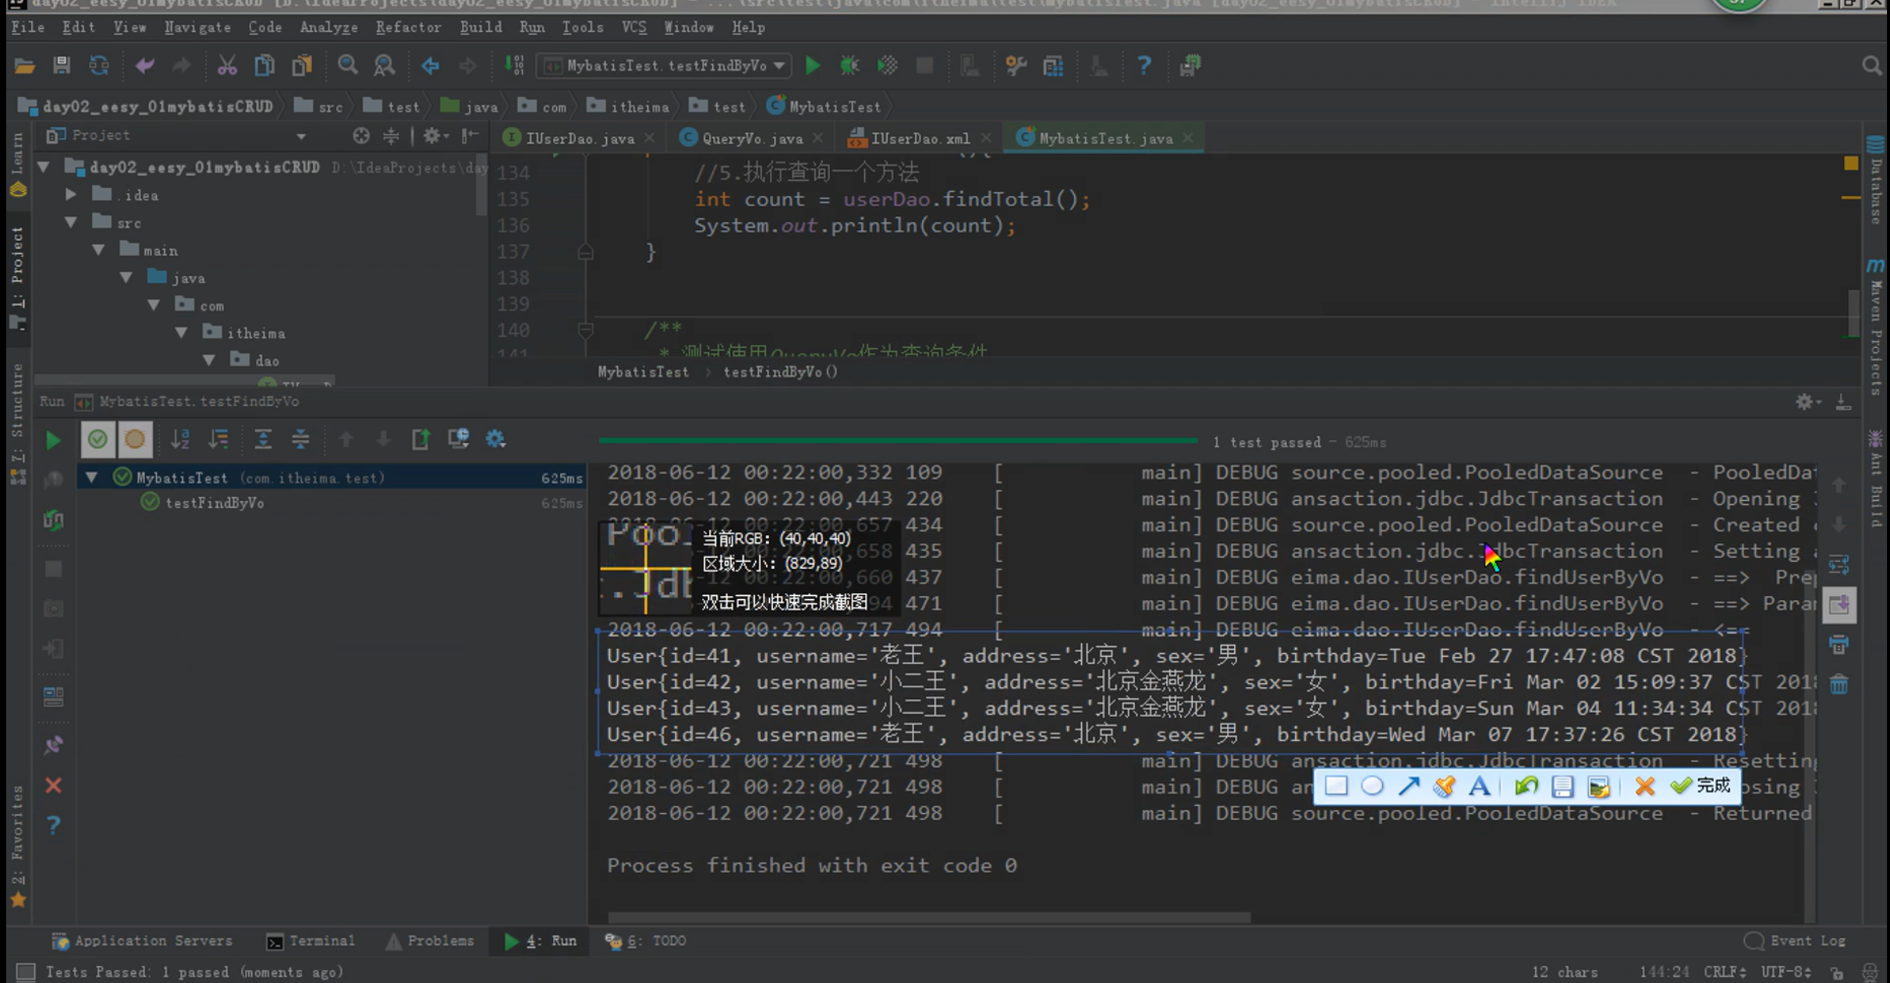
Task: Open the Refactor menu
Action: click(408, 27)
